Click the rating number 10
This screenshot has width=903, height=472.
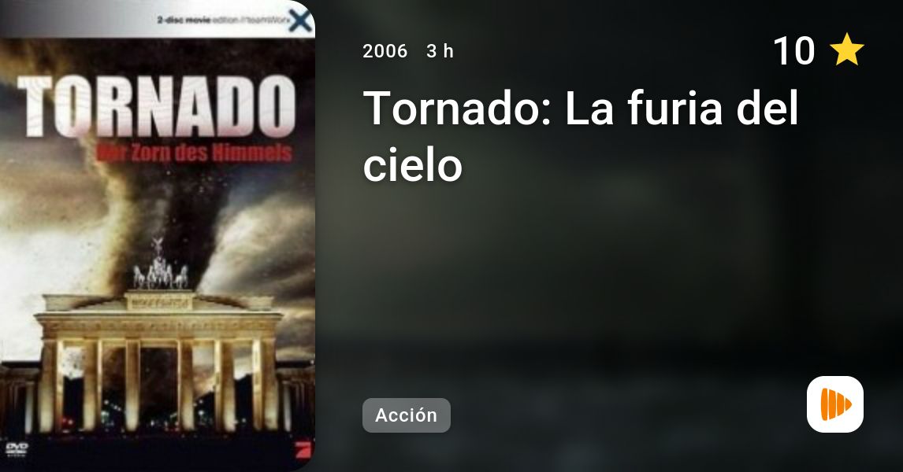coord(793,50)
